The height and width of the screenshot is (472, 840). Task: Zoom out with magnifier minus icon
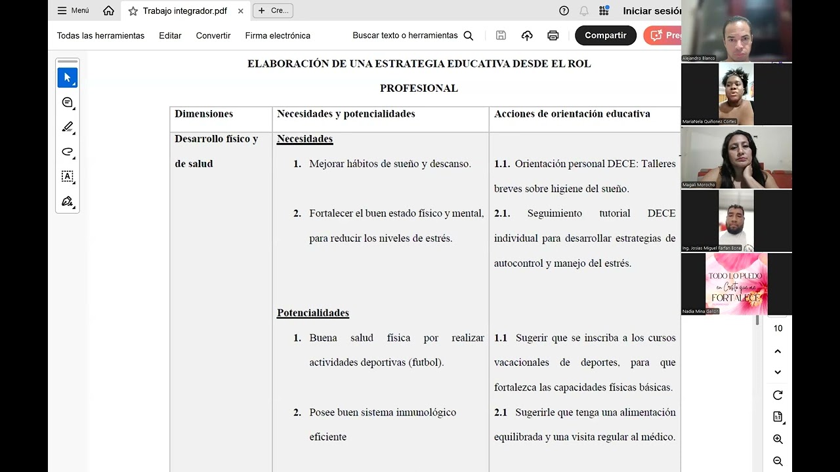(x=778, y=461)
